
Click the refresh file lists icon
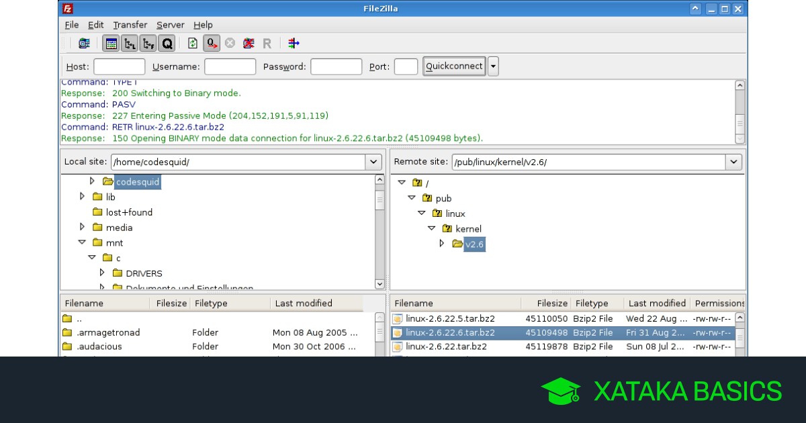click(x=193, y=44)
